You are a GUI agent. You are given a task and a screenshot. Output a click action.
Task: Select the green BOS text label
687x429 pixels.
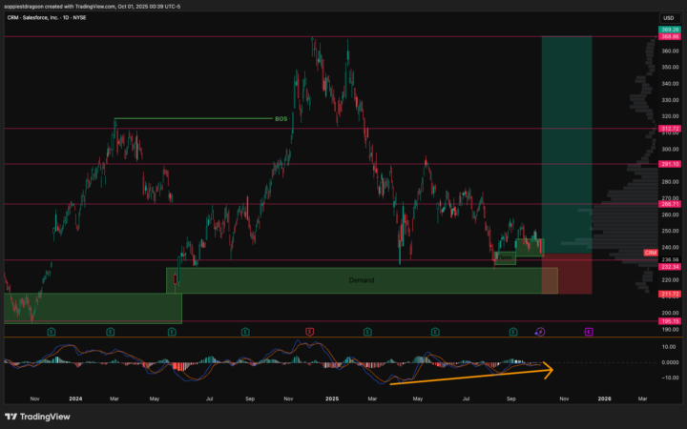click(x=281, y=118)
